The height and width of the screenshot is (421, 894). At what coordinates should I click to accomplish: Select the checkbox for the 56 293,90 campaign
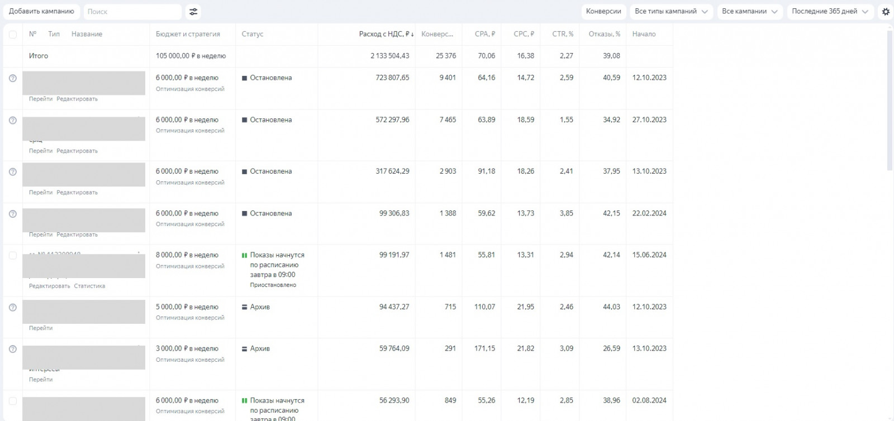click(13, 401)
